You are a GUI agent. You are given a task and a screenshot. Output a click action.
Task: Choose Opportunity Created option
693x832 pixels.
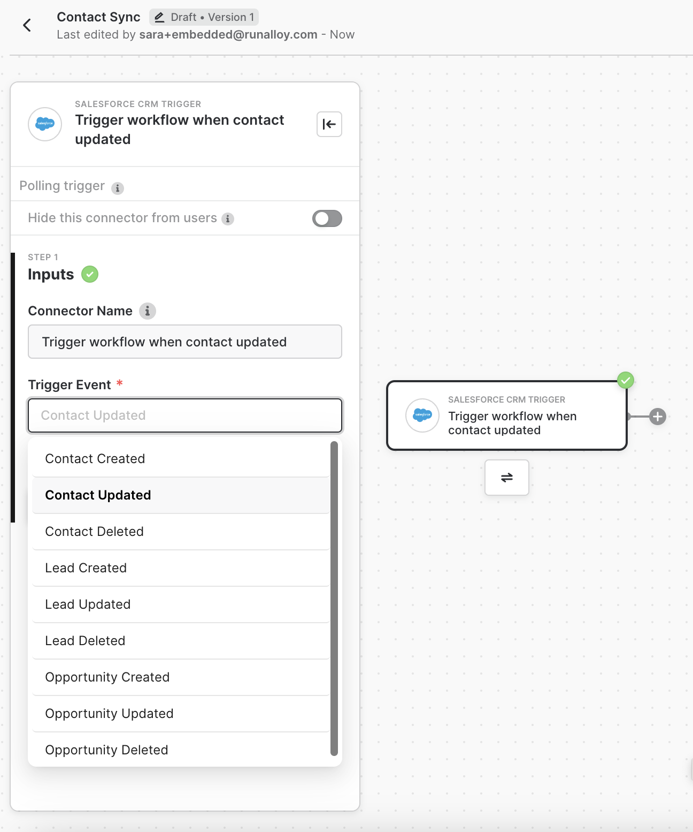(x=107, y=677)
